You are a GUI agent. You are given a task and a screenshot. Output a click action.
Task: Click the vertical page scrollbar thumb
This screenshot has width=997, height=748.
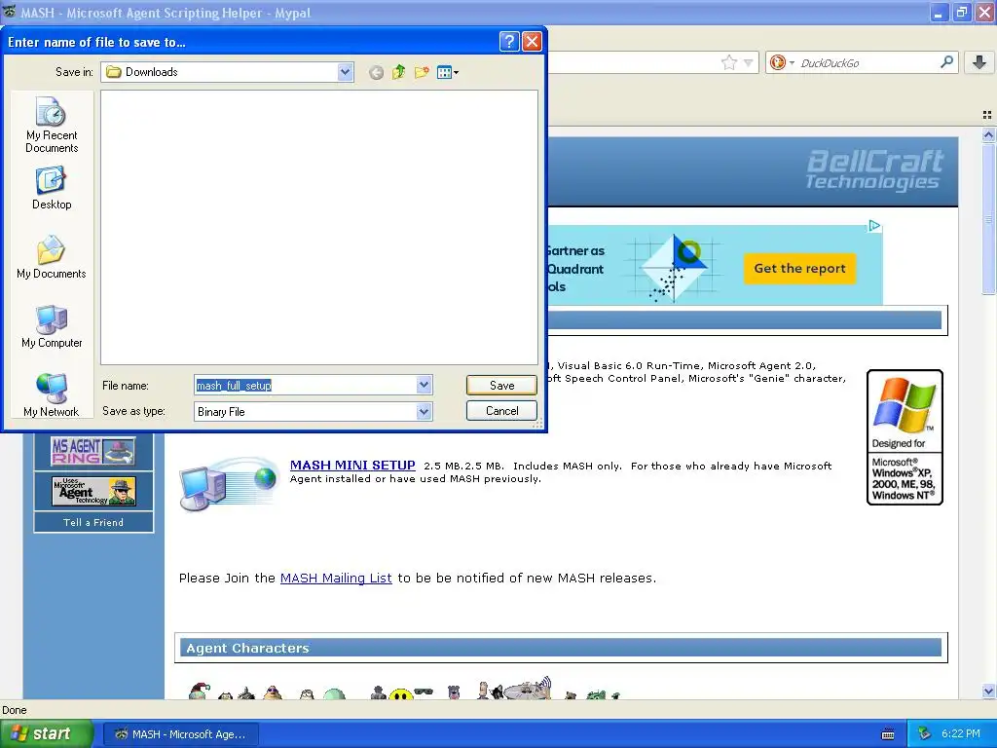pos(988,219)
